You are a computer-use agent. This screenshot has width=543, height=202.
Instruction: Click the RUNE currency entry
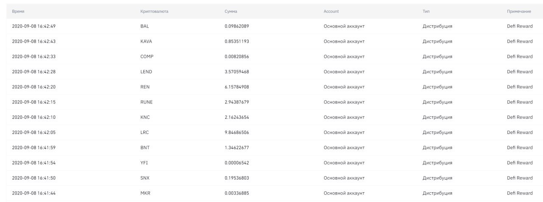click(x=146, y=102)
